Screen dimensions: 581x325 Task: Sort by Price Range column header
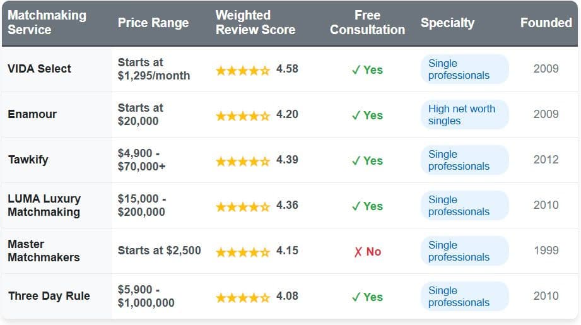click(x=153, y=23)
